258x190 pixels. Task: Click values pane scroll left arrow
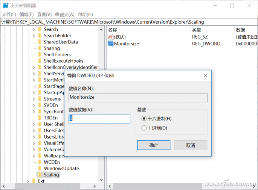point(110,186)
